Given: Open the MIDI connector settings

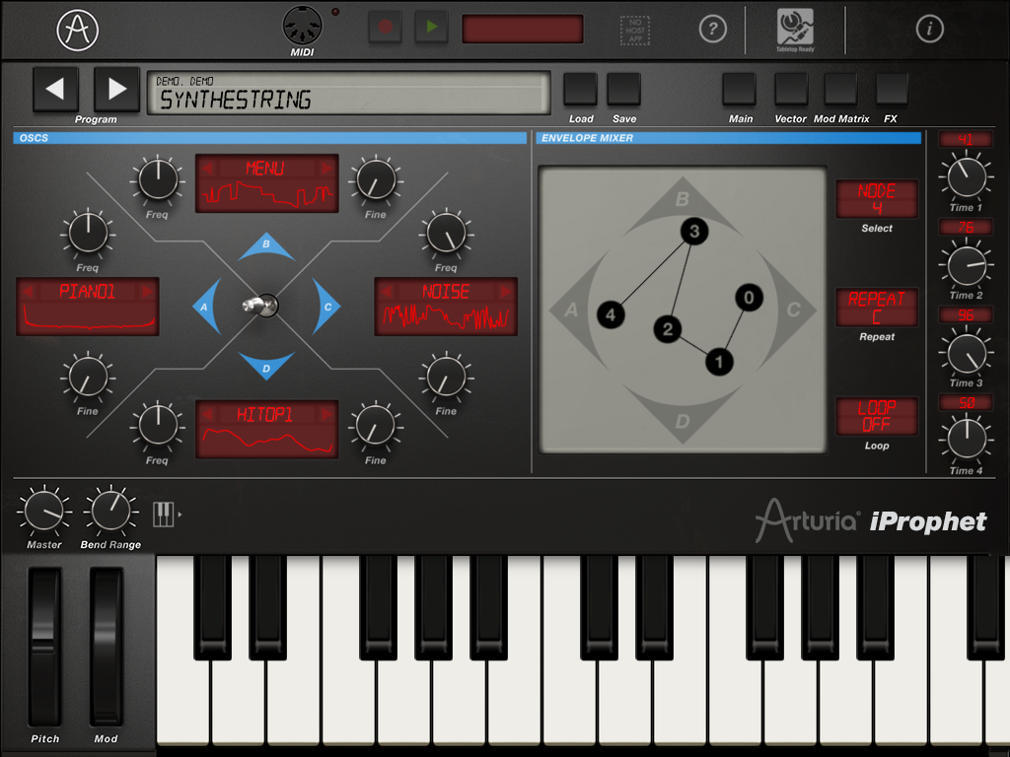Looking at the screenshot, I should 302,26.
